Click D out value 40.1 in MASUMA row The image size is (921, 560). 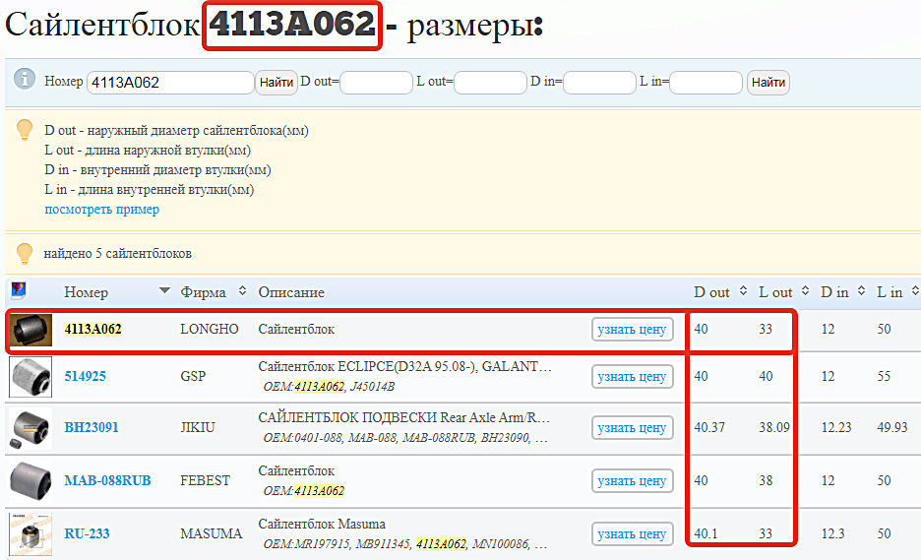706,533
